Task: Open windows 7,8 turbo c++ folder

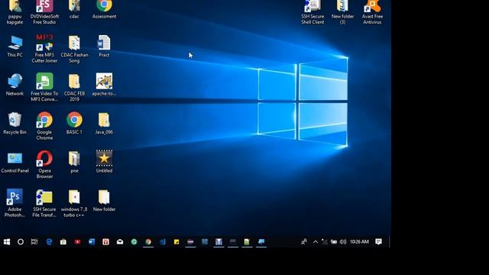Action: click(x=74, y=203)
